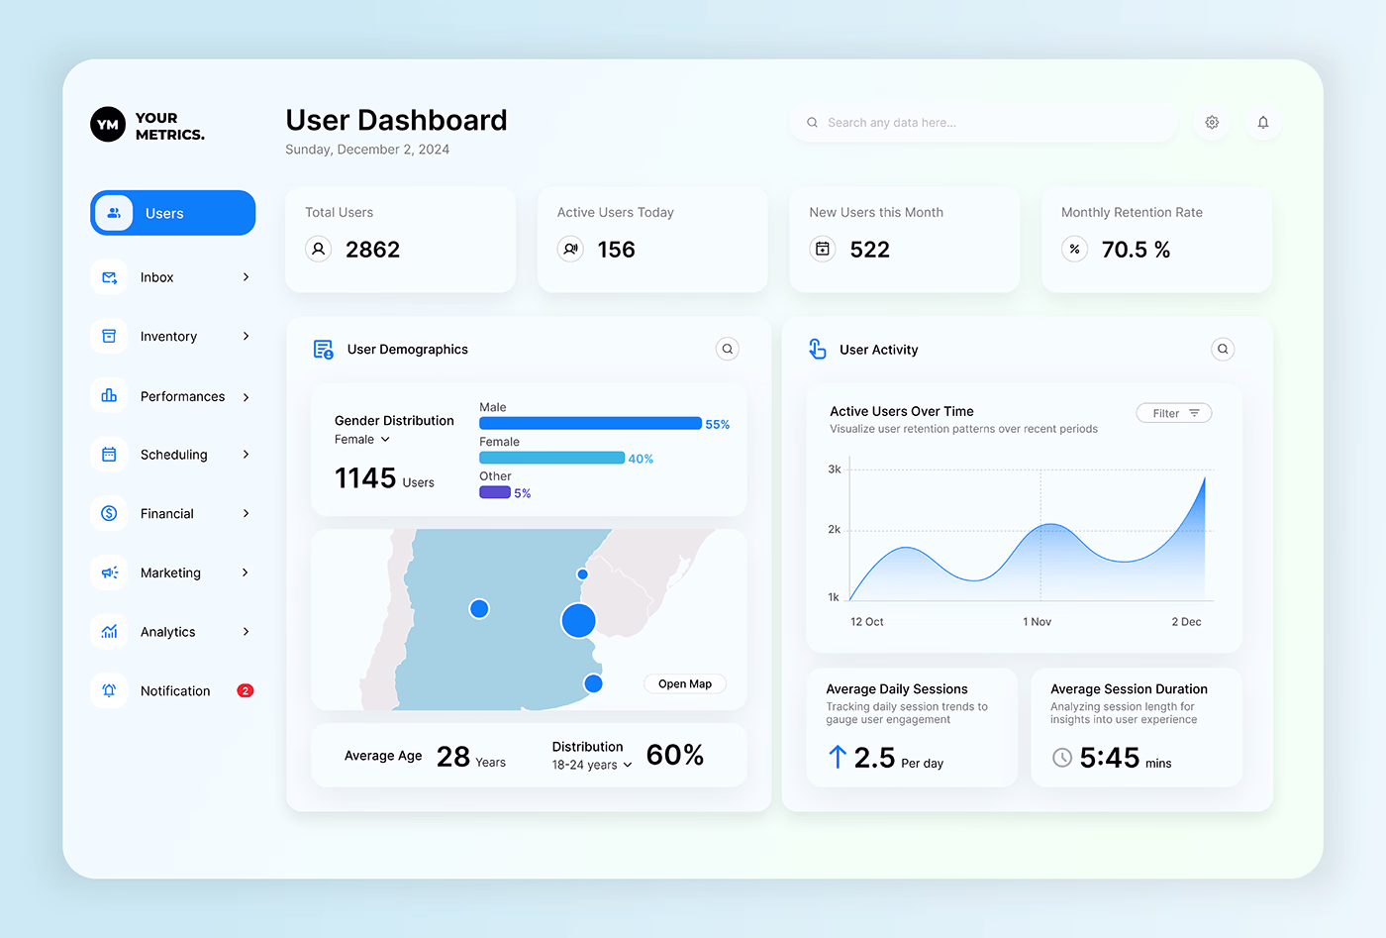Expand the 18-24 years distribution dropdown

click(591, 765)
